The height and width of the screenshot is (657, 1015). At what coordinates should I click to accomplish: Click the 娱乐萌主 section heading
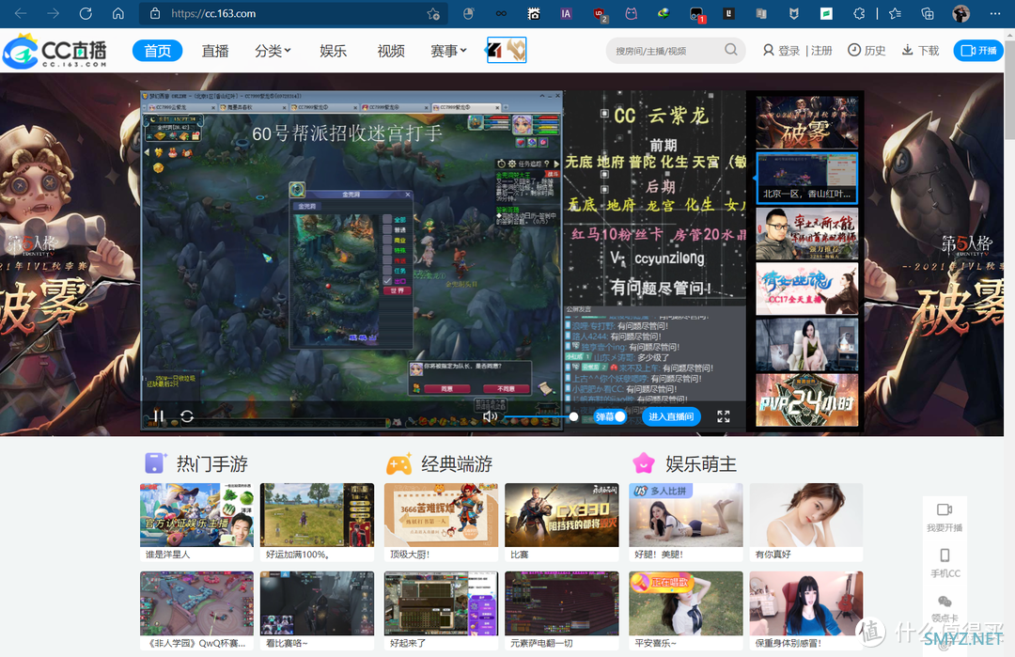pos(701,464)
